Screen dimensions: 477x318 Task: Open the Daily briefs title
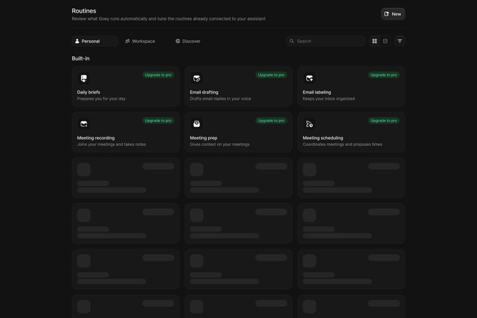89,92
